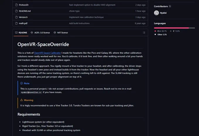Image resolution: width=199 pixels, height=136 pixels.
Task: Click the OpenVR-SpaceOverride heading
Action: pyautogui.click(x=43, y=44)
